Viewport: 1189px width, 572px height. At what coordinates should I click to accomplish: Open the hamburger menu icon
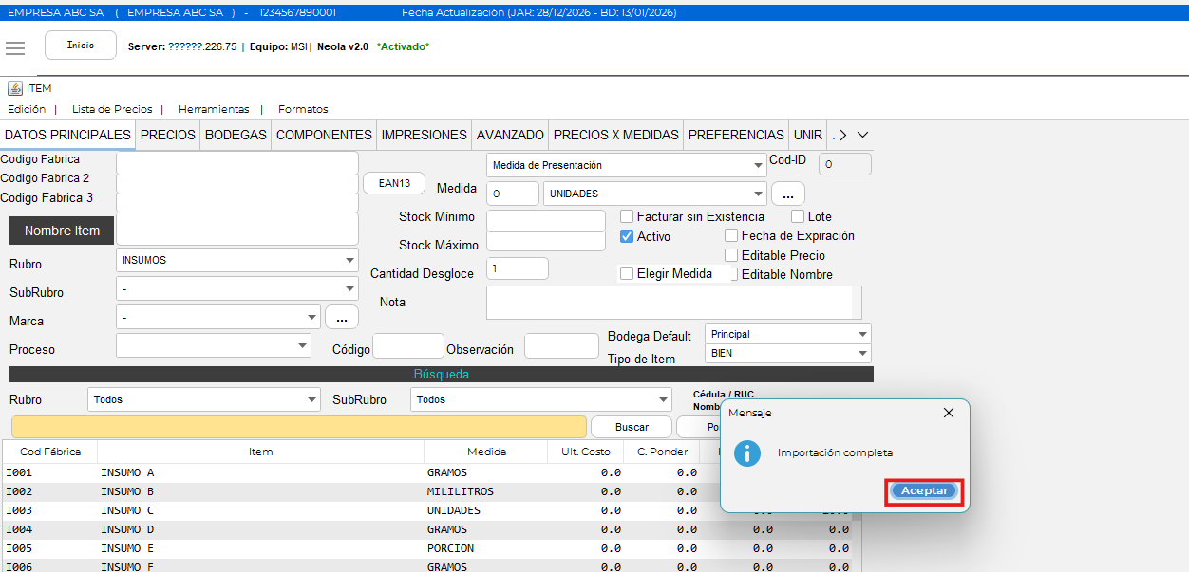pos(15,48)
